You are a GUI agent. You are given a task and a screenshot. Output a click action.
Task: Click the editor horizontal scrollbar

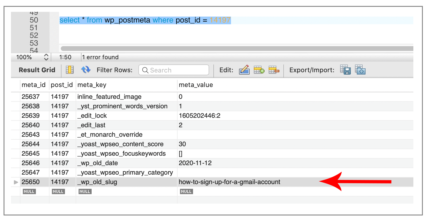click(x=237, y=49)
